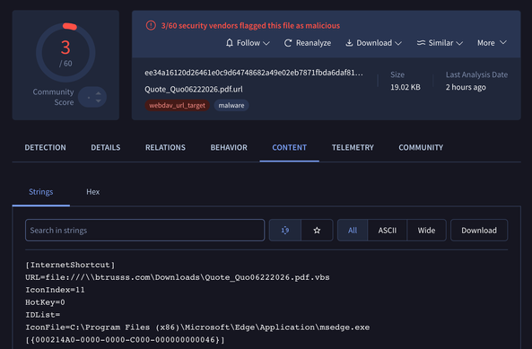Switch to the DETAILS tab
This screenshot has height=349, width=532.
pyautogui.click(x=106, y=147)
